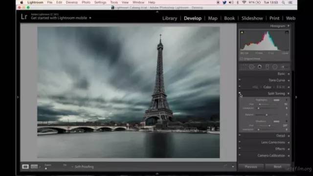
Task: Open the Shadows color swatch
Action: (x=276, y=121)
